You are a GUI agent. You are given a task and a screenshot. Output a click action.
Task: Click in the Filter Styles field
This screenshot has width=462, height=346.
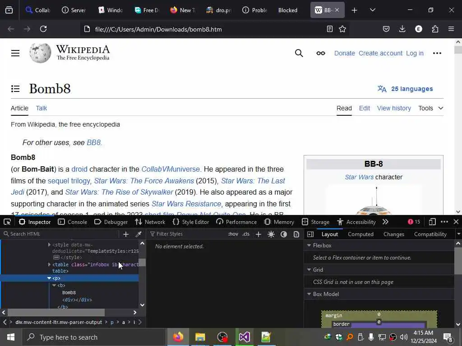click(187, 234)
